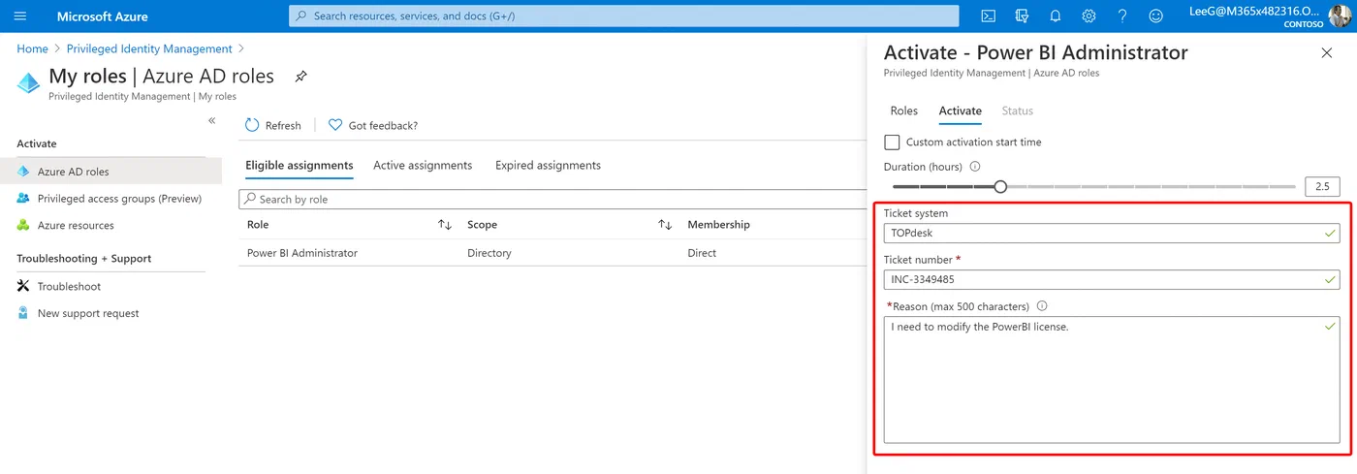Click the Troubleshoot wrench icon

coord(24,286)
